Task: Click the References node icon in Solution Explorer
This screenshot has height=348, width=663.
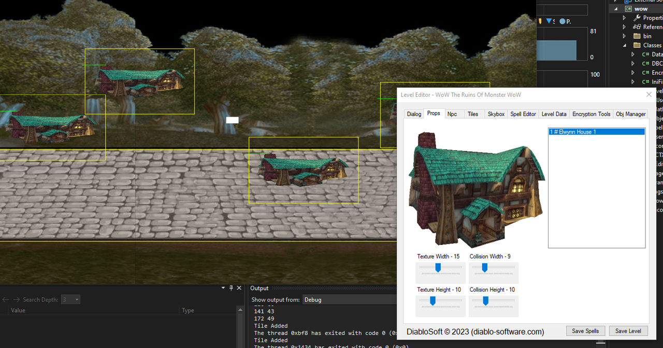Action: tap(637, 27)
